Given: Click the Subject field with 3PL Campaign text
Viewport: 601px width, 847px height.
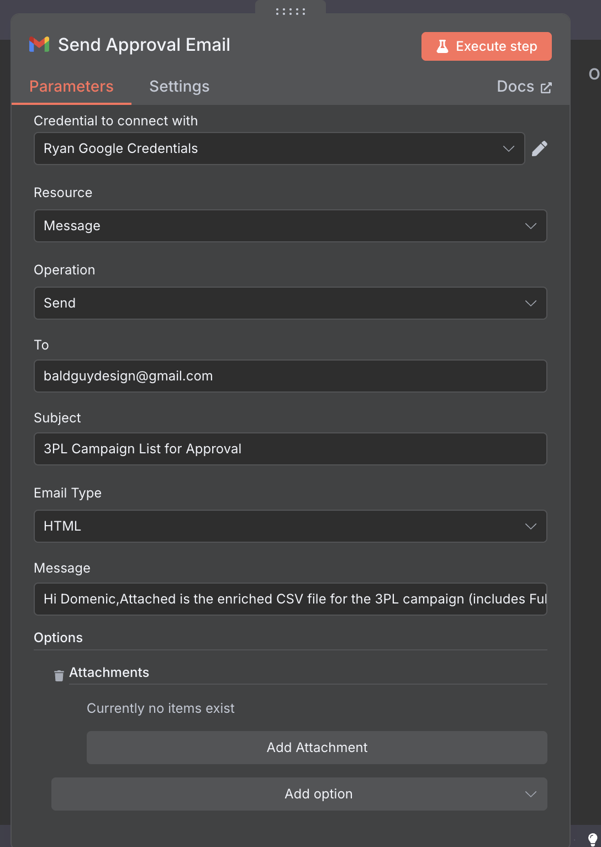Looking at the screenshot, I should point(291,449).
